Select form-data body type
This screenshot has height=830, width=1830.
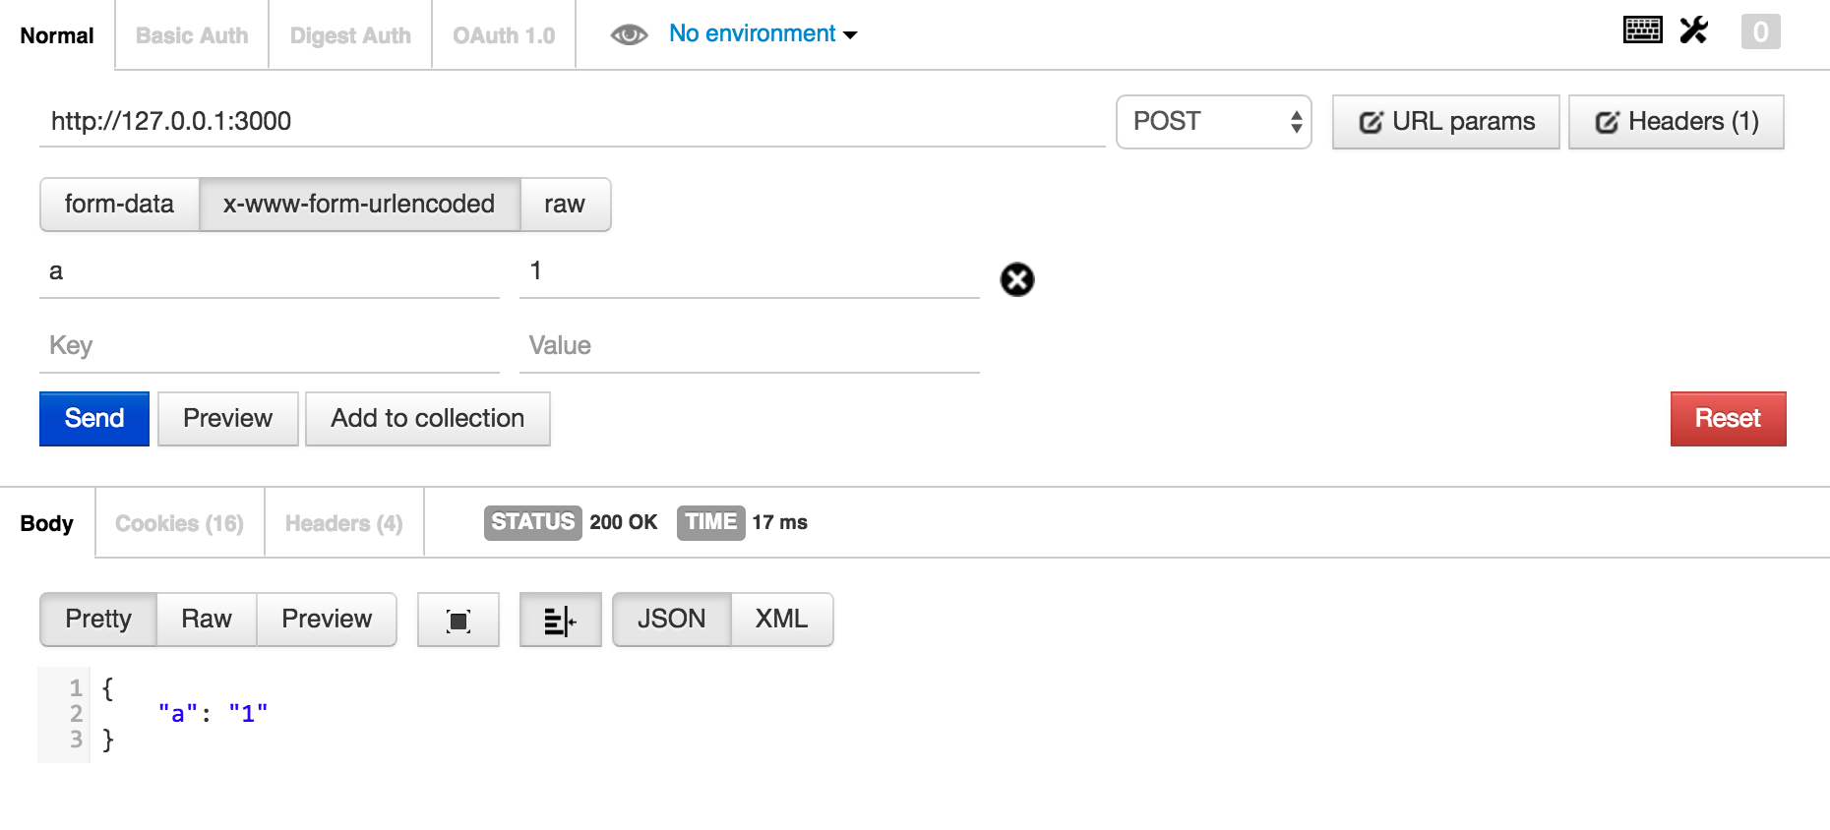119,205
